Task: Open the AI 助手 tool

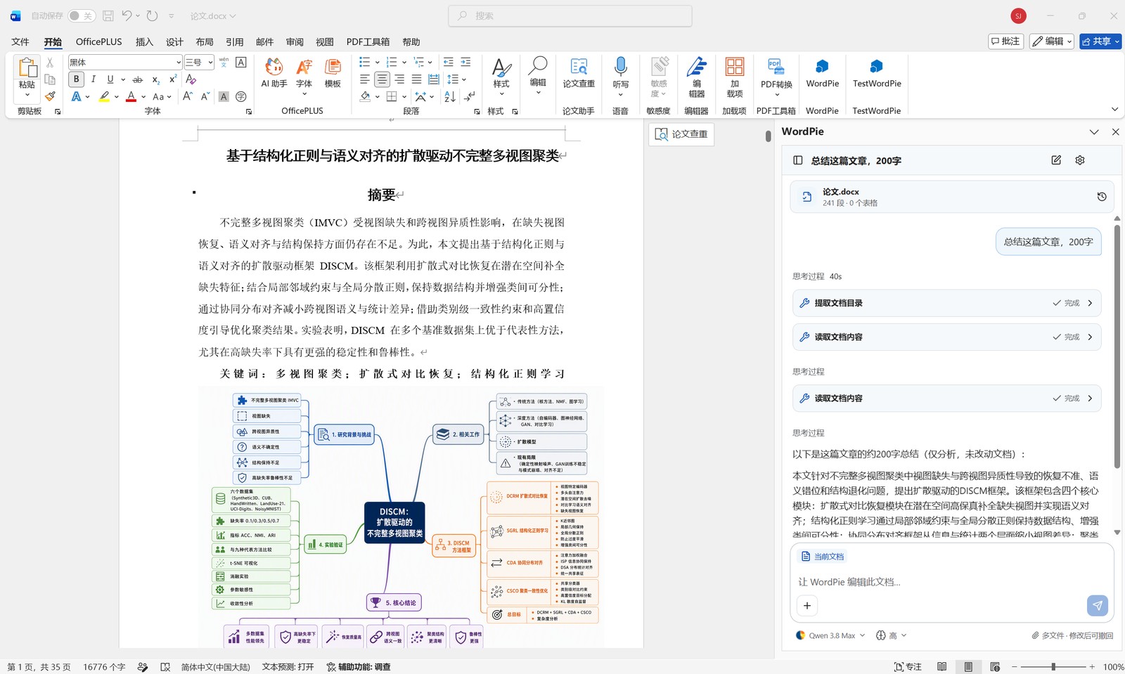Action: tap(274, 73)
